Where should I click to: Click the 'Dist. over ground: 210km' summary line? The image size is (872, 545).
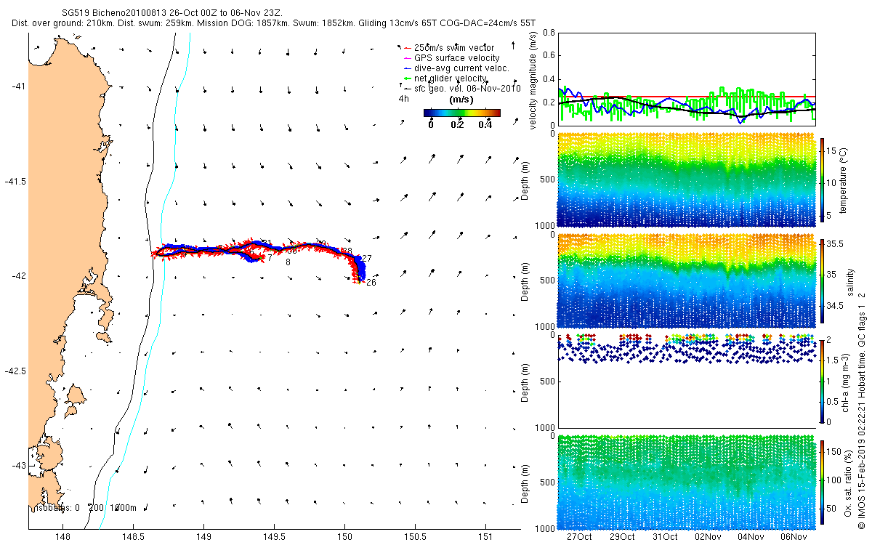[x=274, y=23]
